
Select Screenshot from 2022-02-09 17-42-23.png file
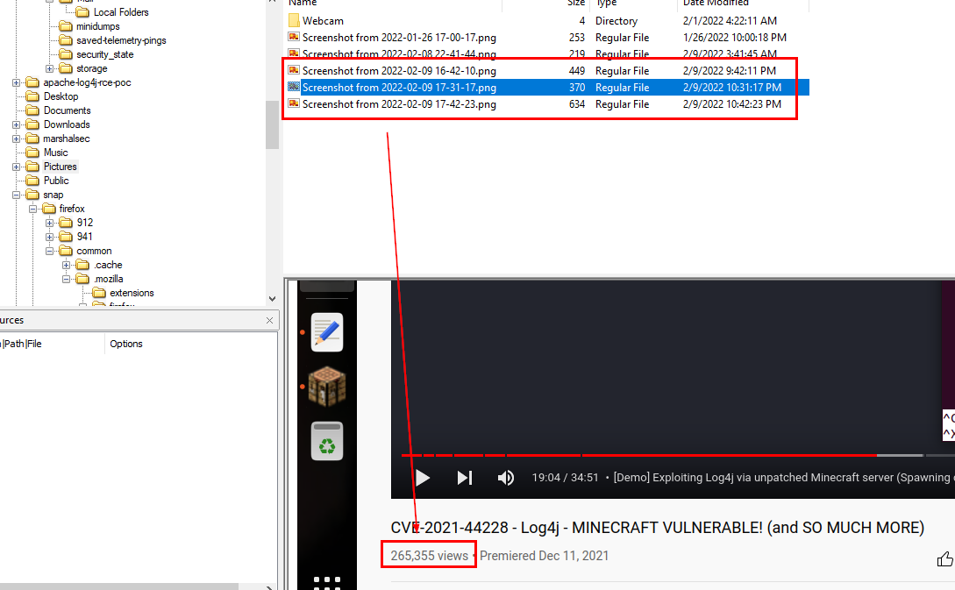(399, 104)
